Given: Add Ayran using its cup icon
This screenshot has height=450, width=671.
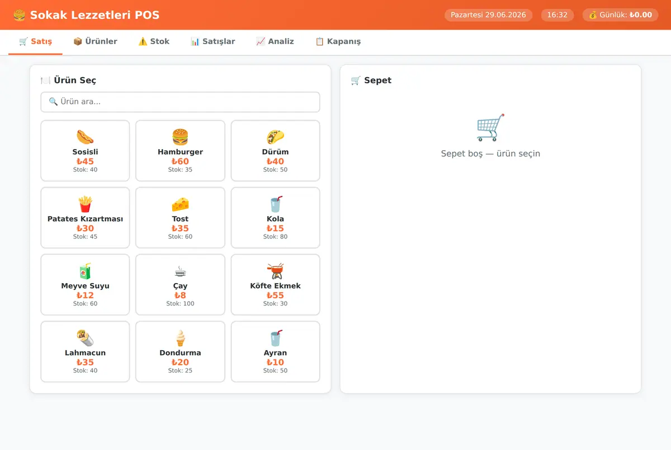Looking at the screenshot, I should (275, 338).
